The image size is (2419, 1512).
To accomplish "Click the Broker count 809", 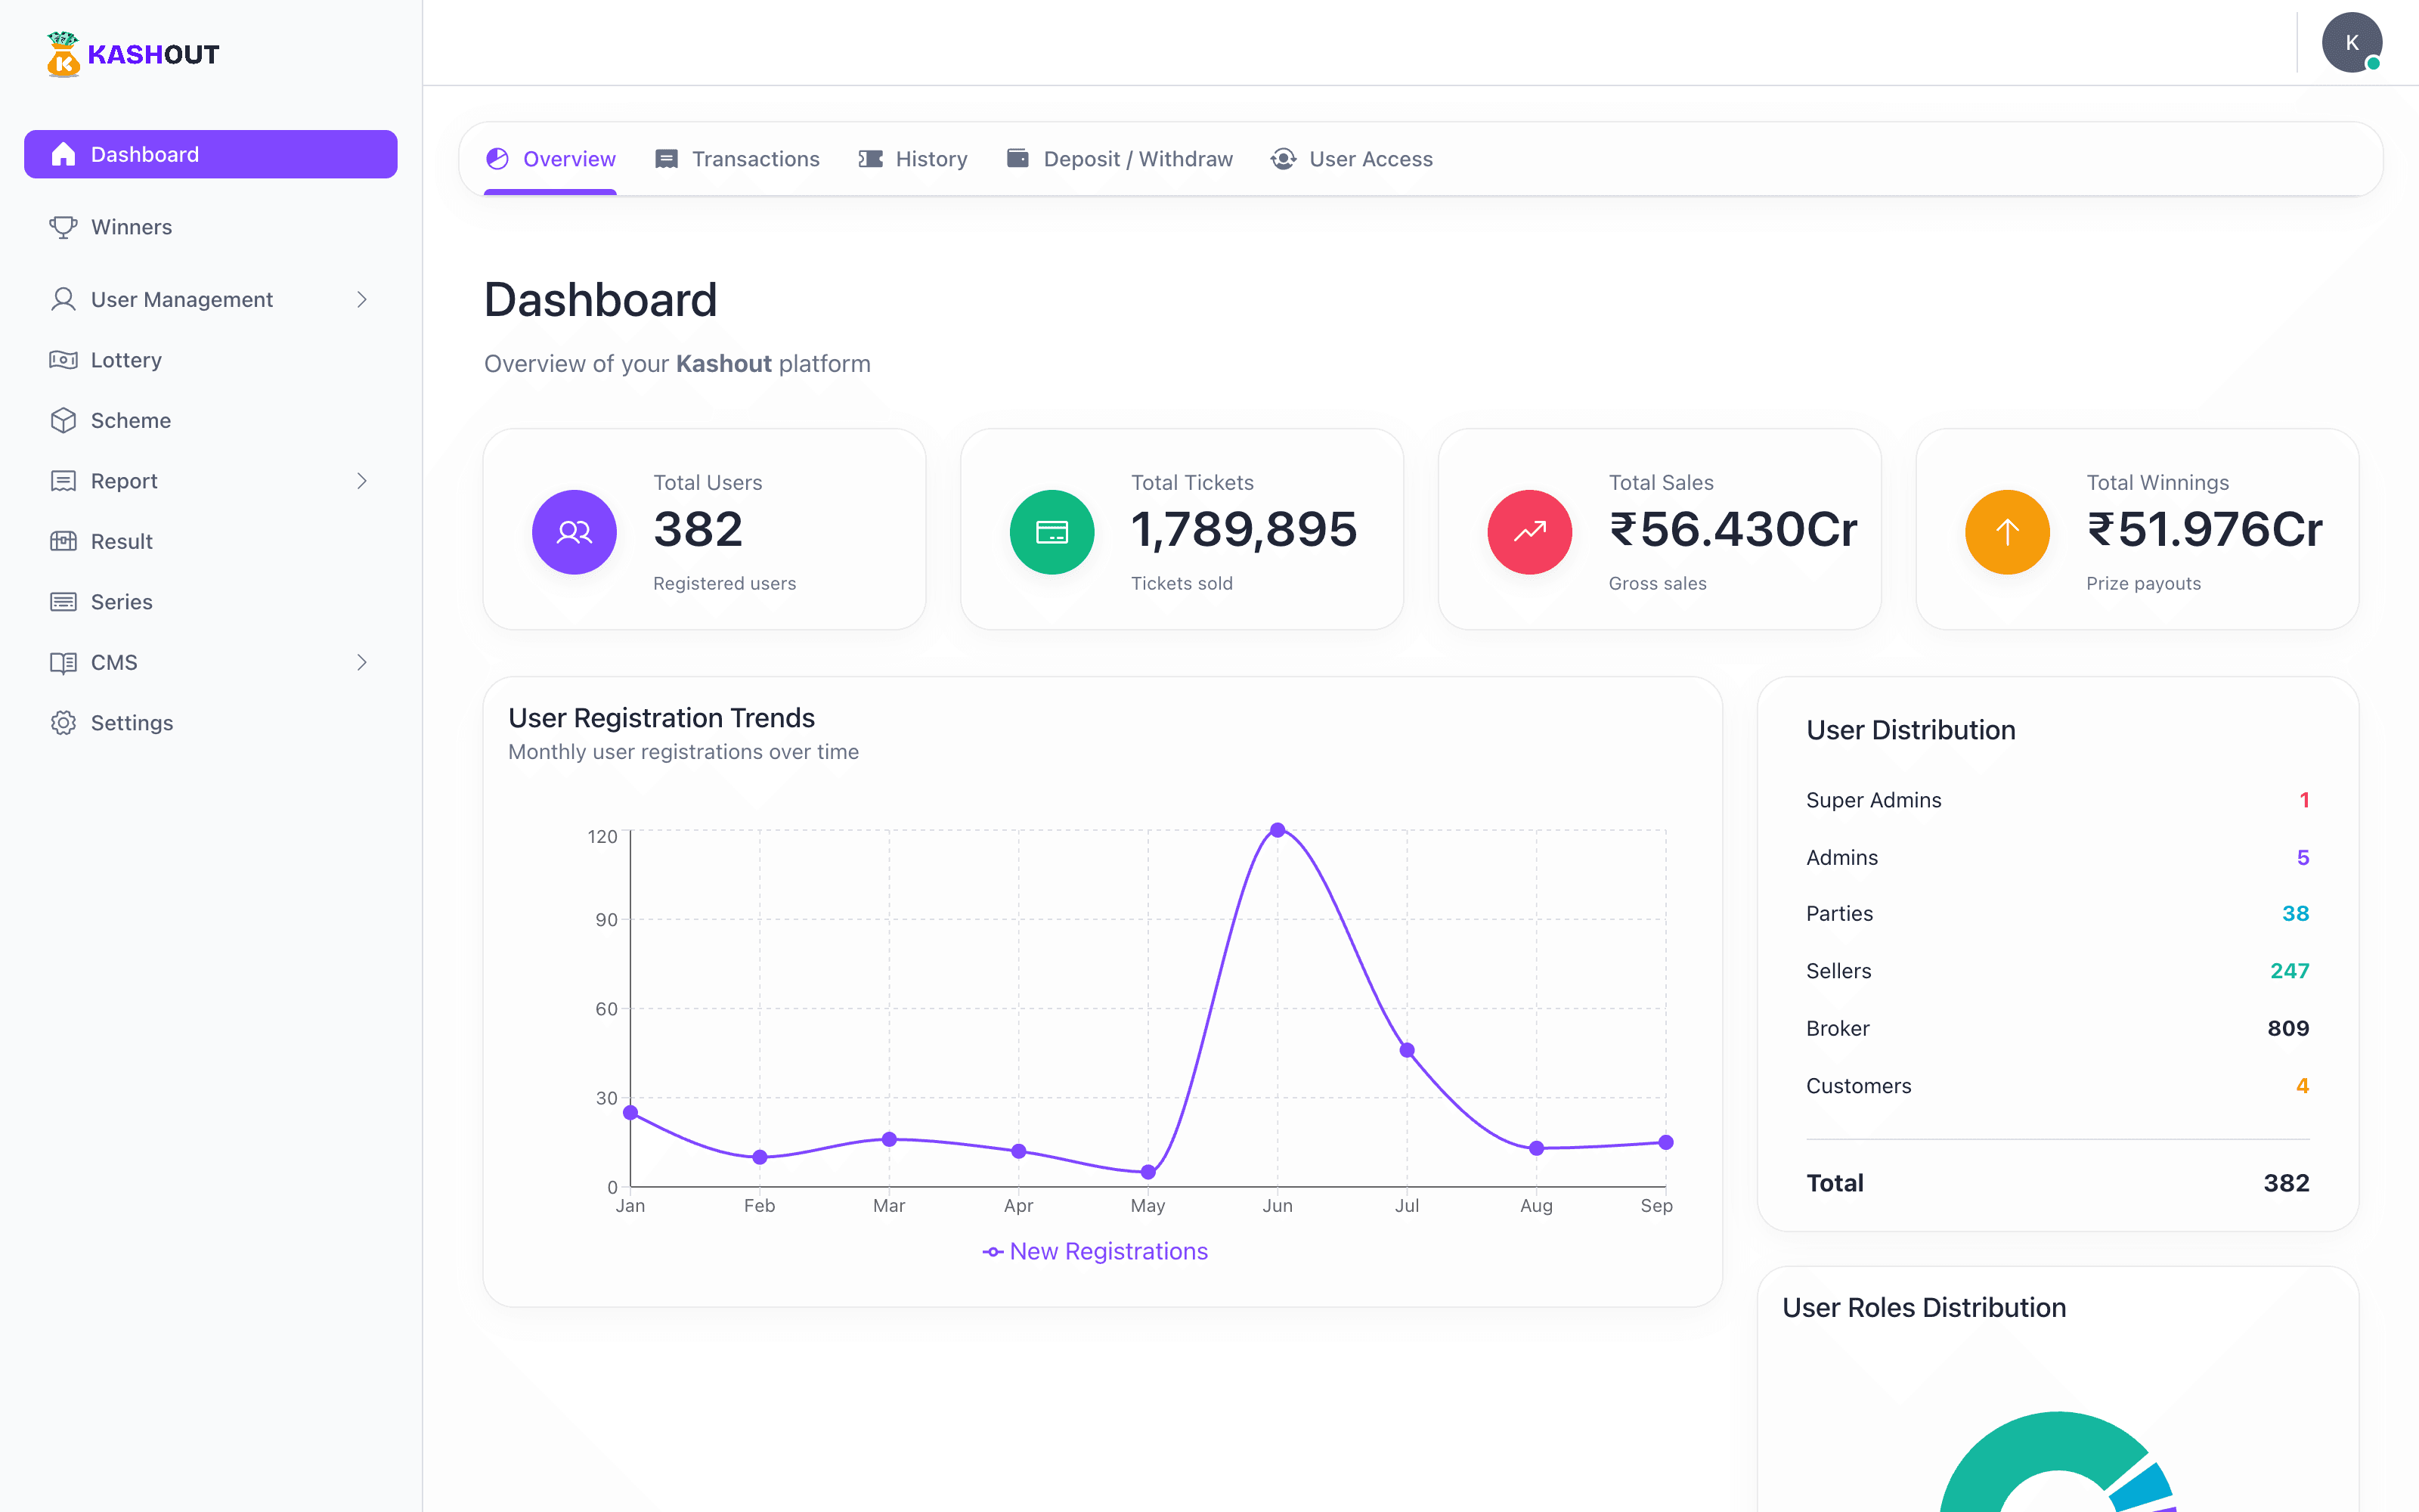I will 2288,1028.
